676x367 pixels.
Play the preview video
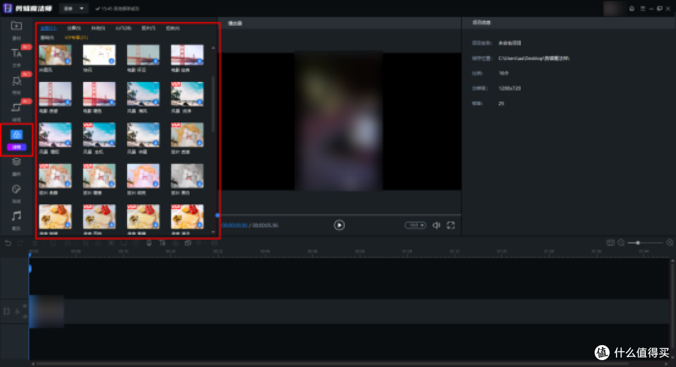(x=339, y=225)
